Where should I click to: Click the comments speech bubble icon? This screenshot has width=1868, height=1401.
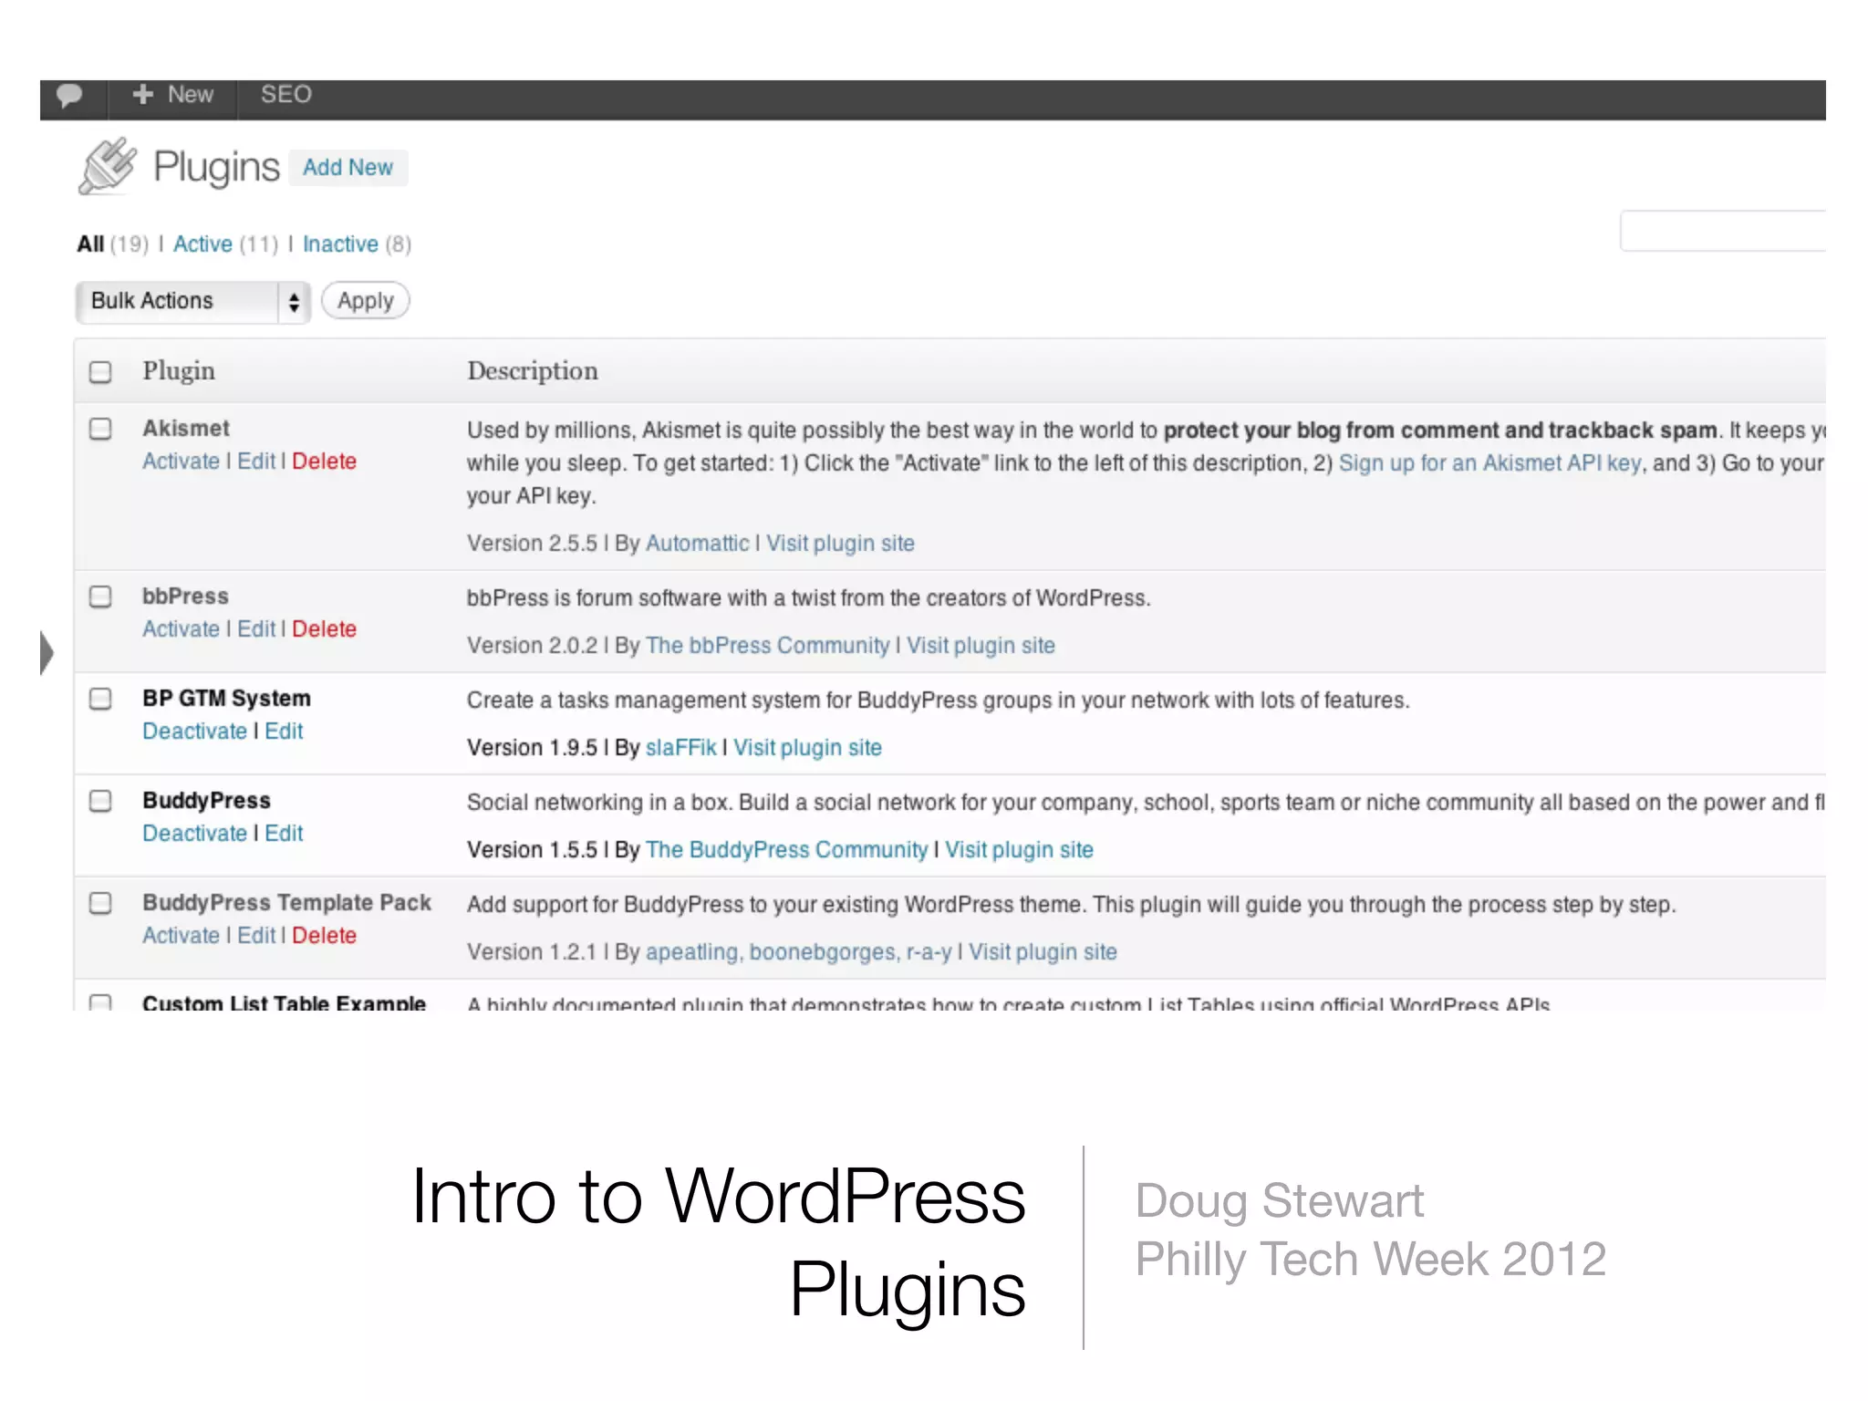pyautogui.click(x=69, y=95)
